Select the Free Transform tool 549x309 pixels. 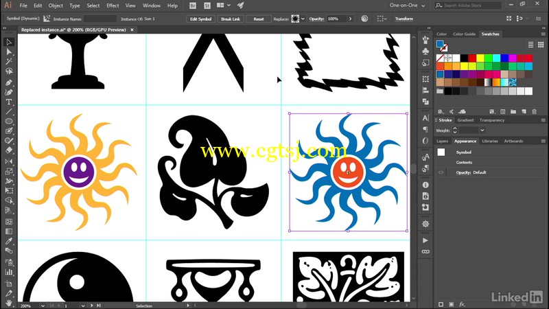pyautogui.click(x=9, y=191)
